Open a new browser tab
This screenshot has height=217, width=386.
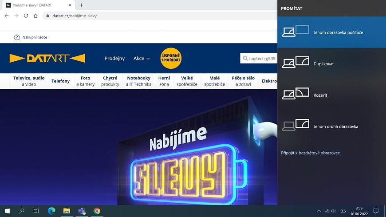(81, 5)
